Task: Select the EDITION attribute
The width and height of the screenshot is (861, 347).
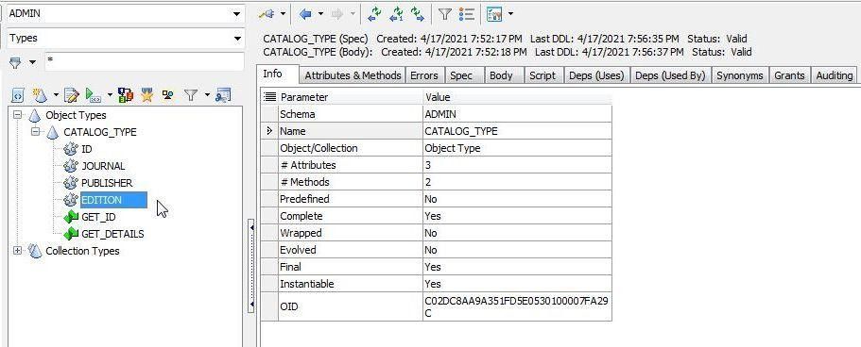Action: (113, 200)
